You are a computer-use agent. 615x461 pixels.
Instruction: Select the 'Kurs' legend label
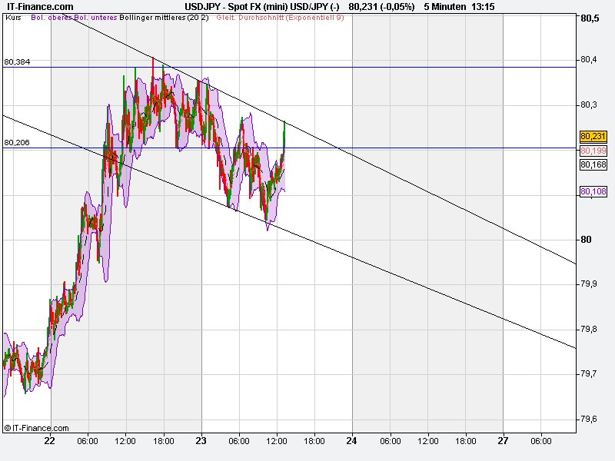[13, 20]
